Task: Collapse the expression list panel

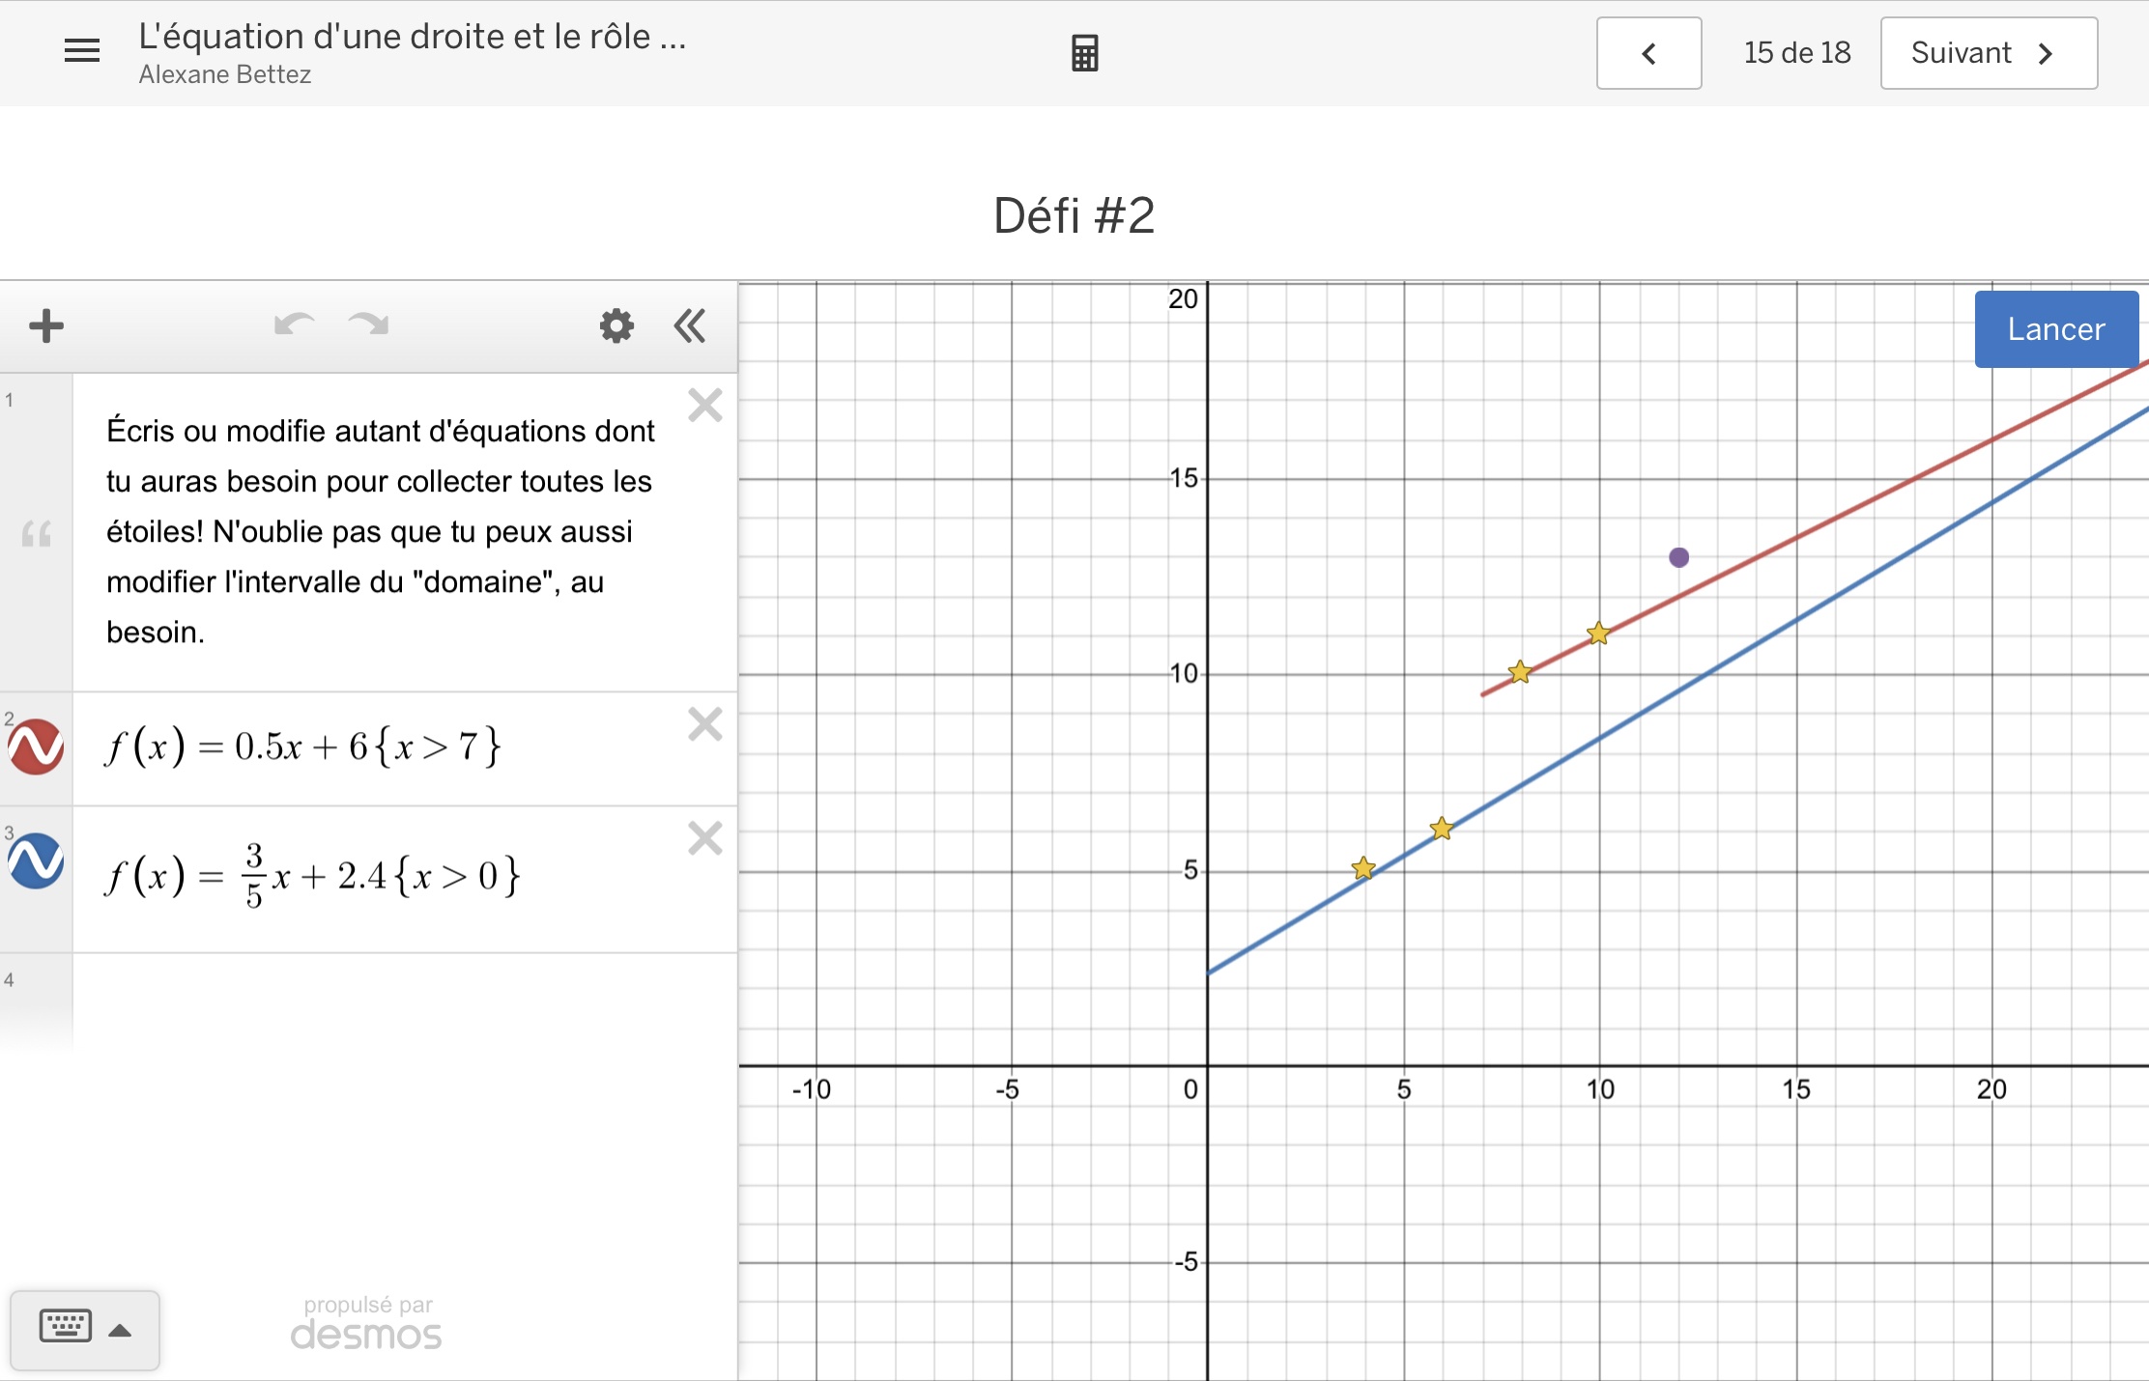Action: 690,326
